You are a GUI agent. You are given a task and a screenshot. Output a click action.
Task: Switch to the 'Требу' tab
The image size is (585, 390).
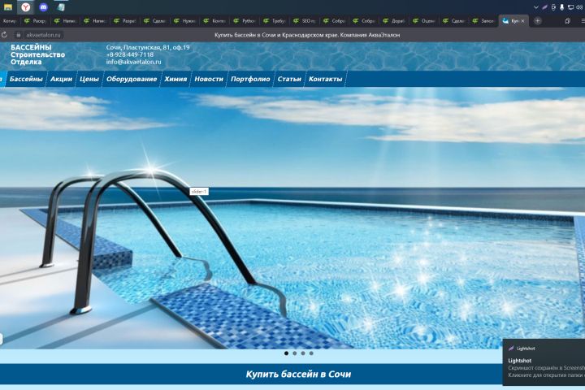tap(275, 21)
